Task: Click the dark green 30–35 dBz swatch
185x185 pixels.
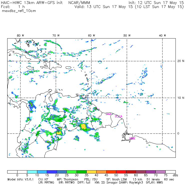Action: (x=81, y=172)
